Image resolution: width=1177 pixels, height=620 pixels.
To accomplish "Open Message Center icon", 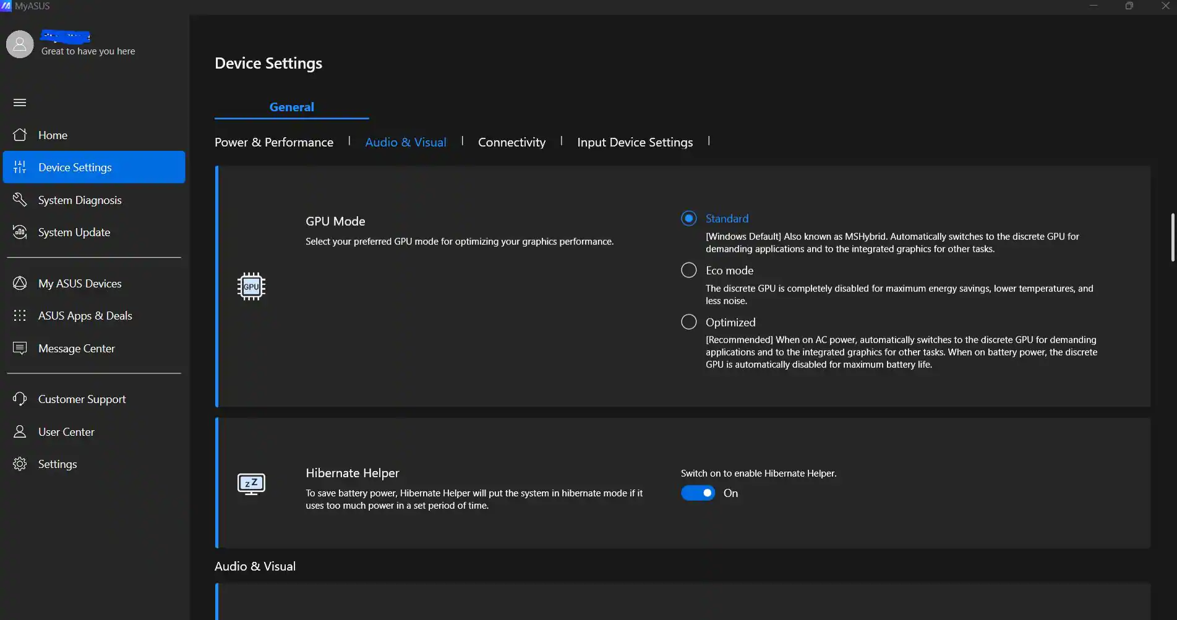I will pyautogui.click(x=20, y=348).
